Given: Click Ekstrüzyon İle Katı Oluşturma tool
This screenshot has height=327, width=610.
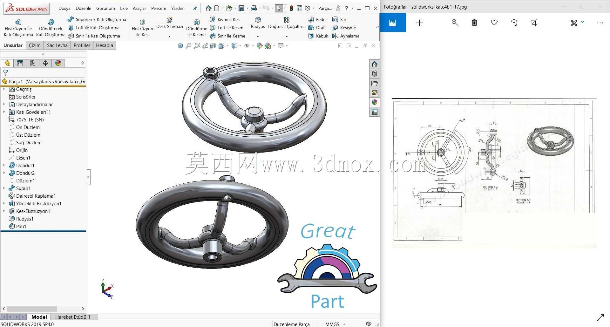Looking at the screenshot, I should pyautogui.click(x=18, y=28).
